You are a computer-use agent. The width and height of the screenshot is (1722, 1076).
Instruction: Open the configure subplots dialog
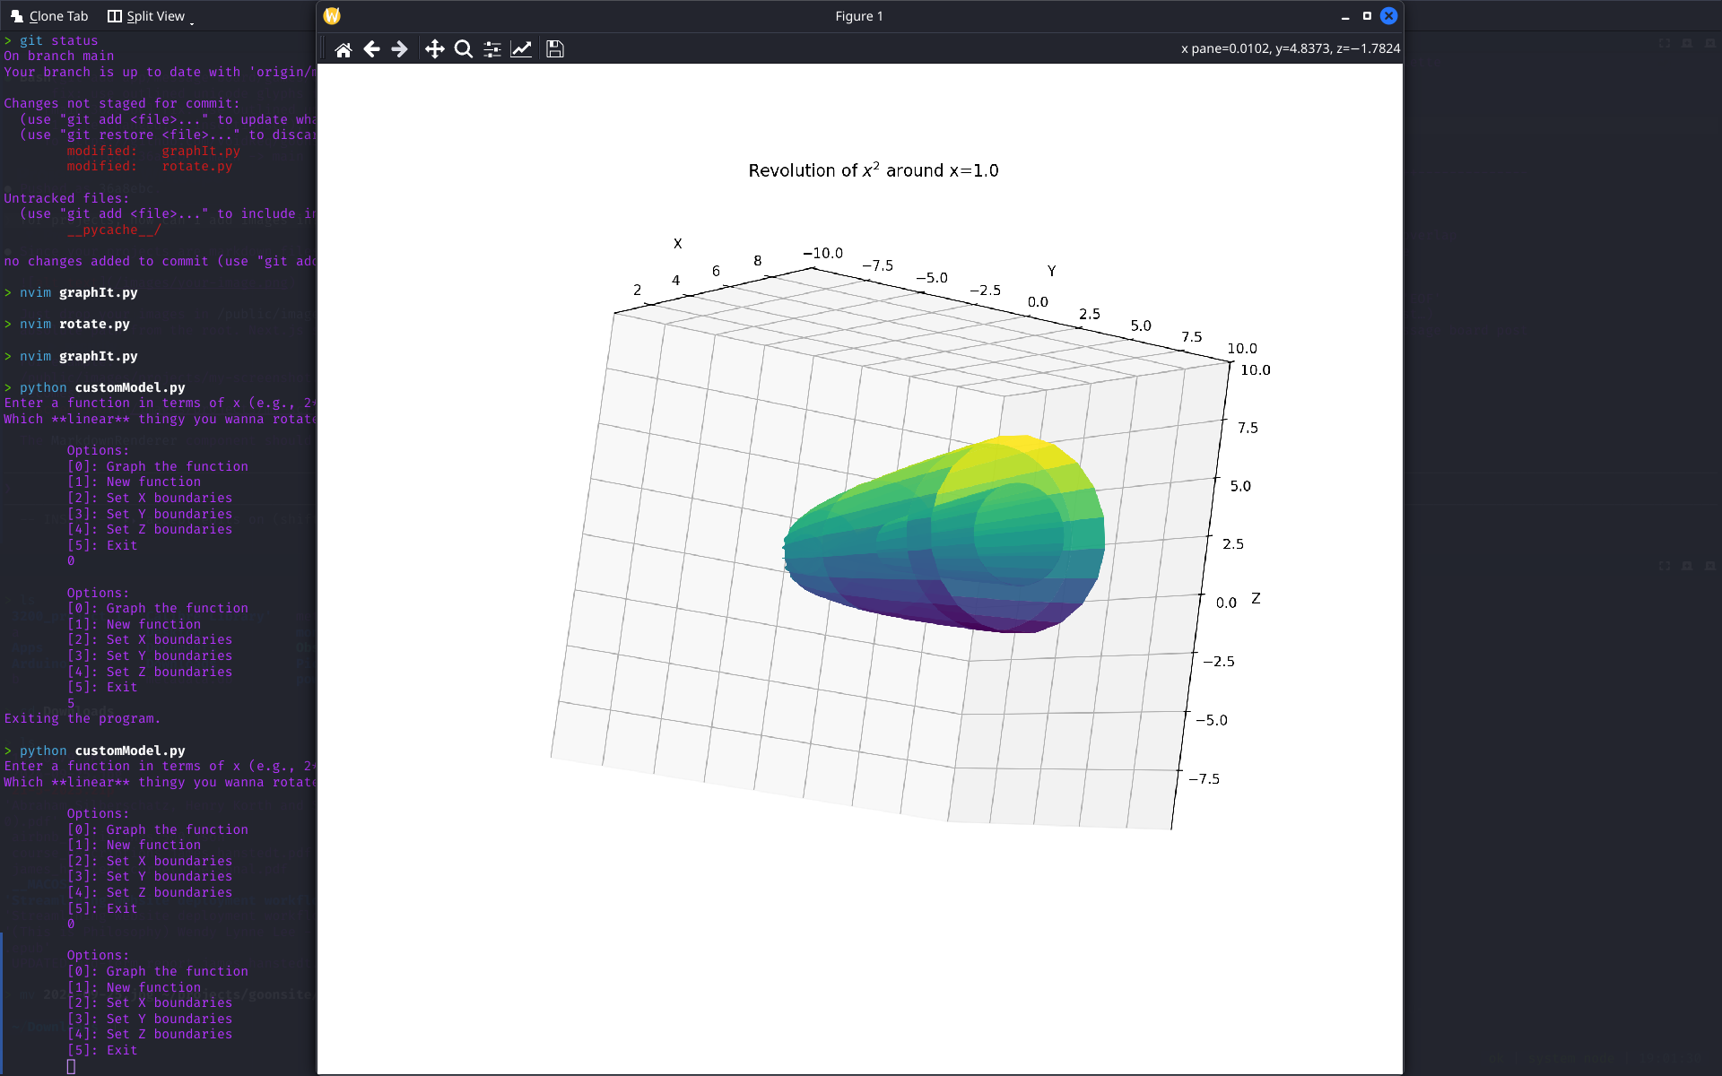click(x=492, y=49)
